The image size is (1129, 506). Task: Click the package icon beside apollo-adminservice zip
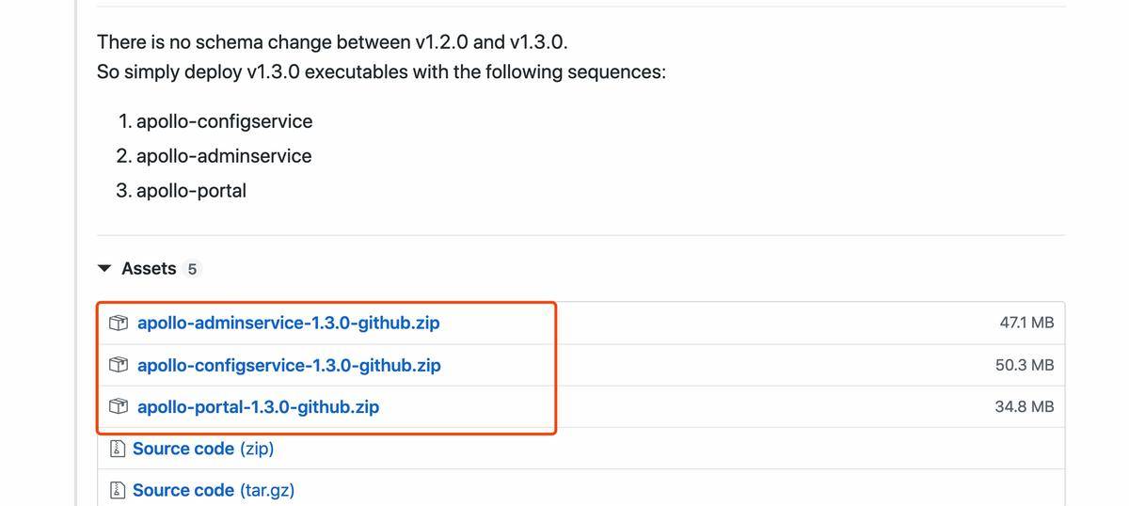pyautogui.click(x=118, y=324)
